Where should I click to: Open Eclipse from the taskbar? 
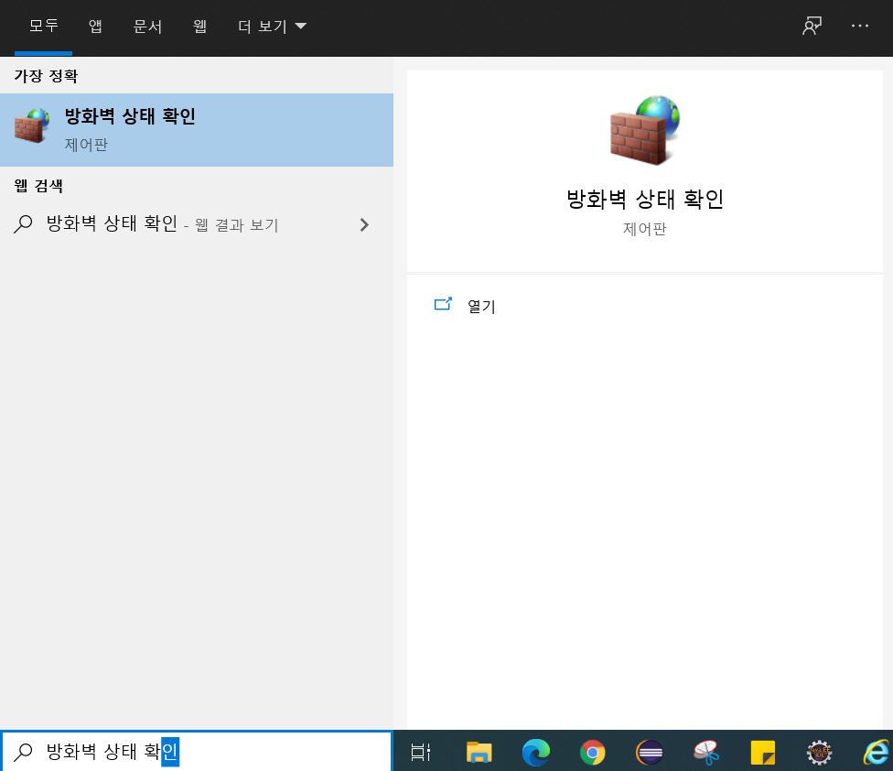(650, 752)
